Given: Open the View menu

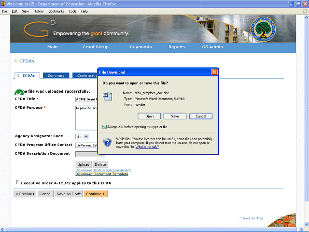Looking at the screenshot, I should 26,11.
